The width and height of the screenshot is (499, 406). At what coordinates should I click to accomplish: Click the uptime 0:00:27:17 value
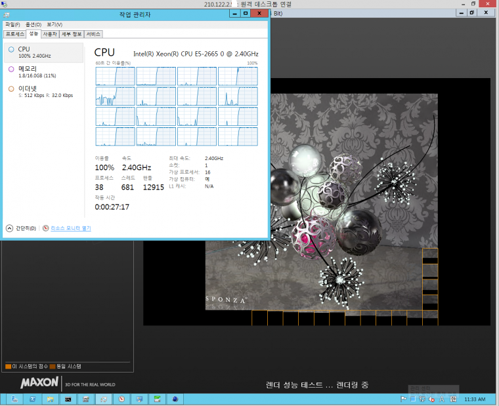click(112, 207)
